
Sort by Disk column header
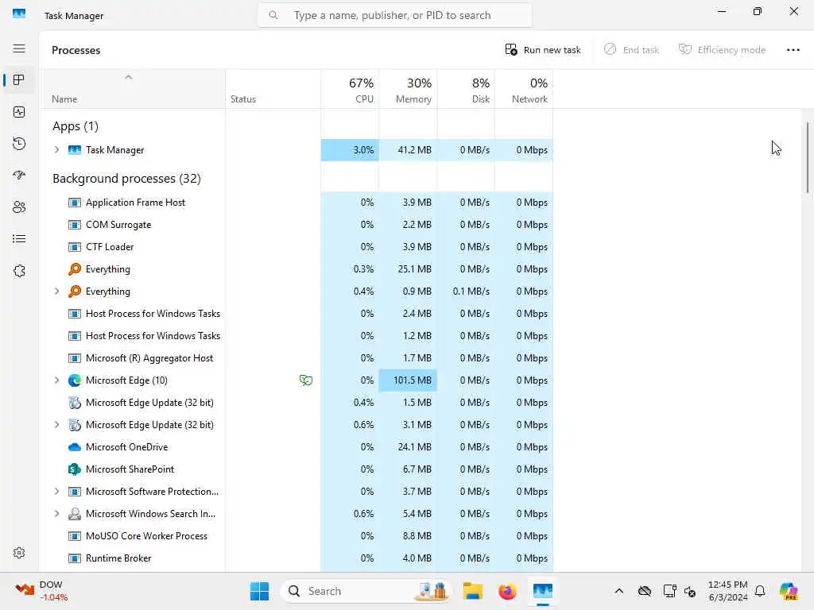(466, 89)
